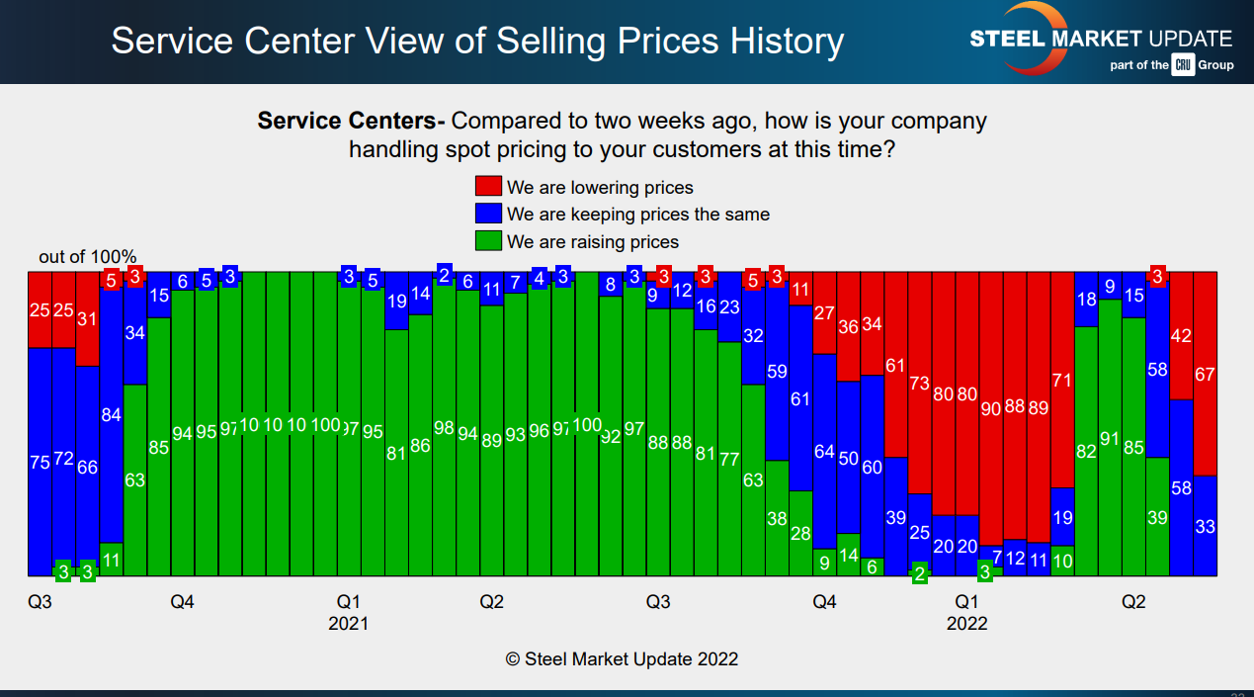Select the red 'lowering prices' legend swatch
Image resolution: width=1254 pixels, height=697 pixels.
click(488, 187)
